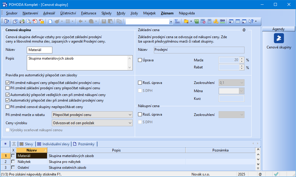Click the gold coins toolbar icon

click(x=216, y=21)
